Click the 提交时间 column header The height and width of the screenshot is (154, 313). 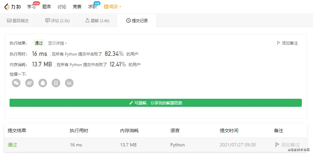(229, 131)
